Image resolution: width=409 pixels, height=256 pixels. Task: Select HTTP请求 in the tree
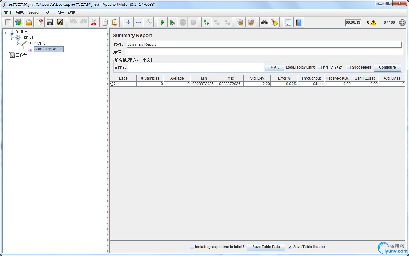coord(37,43)
